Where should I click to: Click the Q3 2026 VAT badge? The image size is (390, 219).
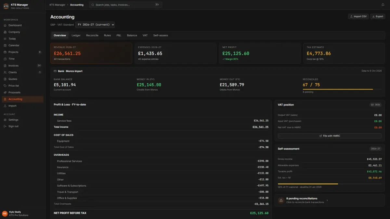tap(375, 105)
